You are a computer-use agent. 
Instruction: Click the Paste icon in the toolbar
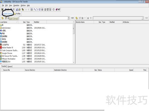click(x=14, y=9)
